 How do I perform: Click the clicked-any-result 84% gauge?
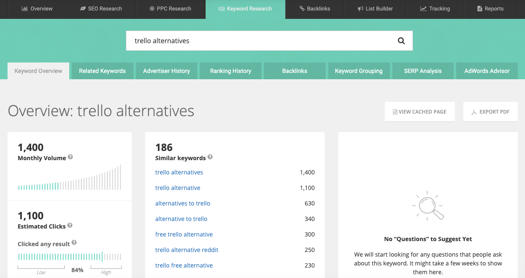point(70,257)
